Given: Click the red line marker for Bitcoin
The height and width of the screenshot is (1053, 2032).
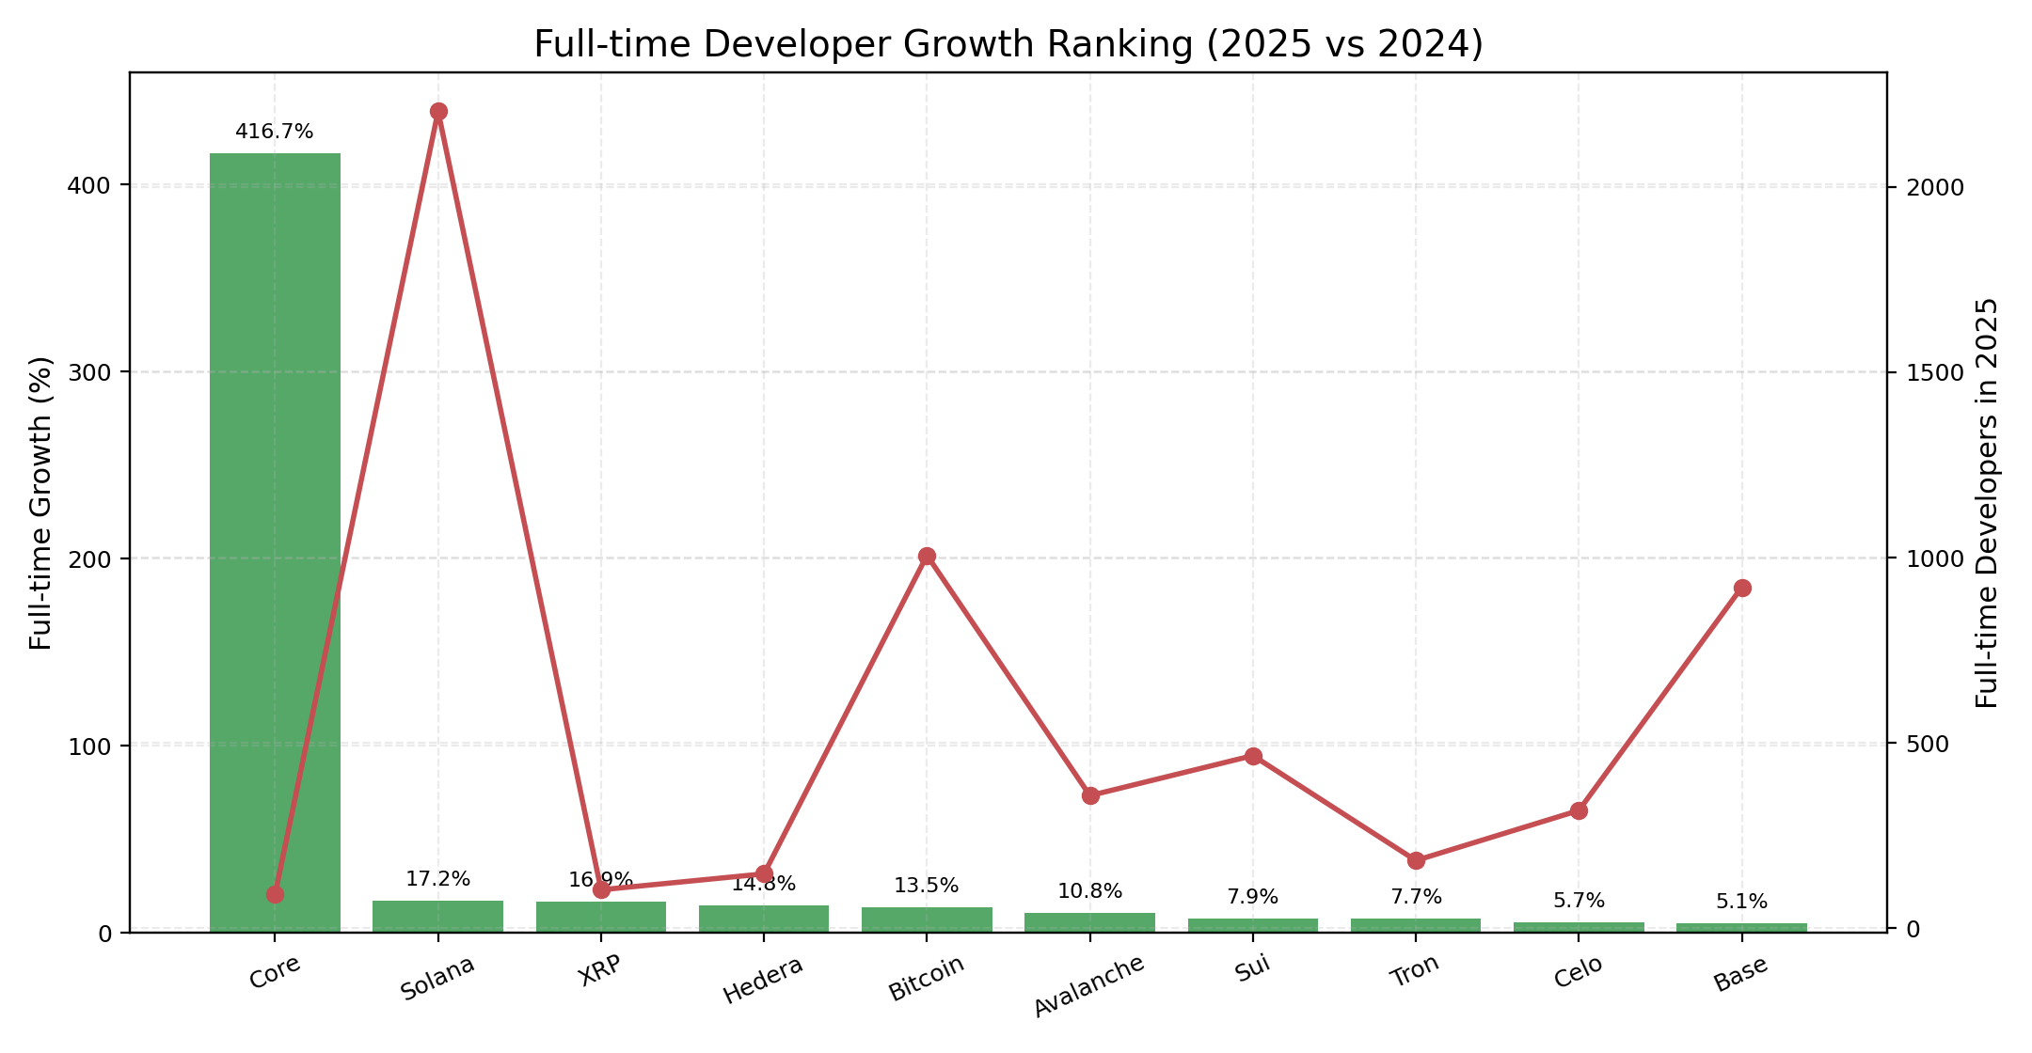Looking at the screenshot, I should point(927,557).
